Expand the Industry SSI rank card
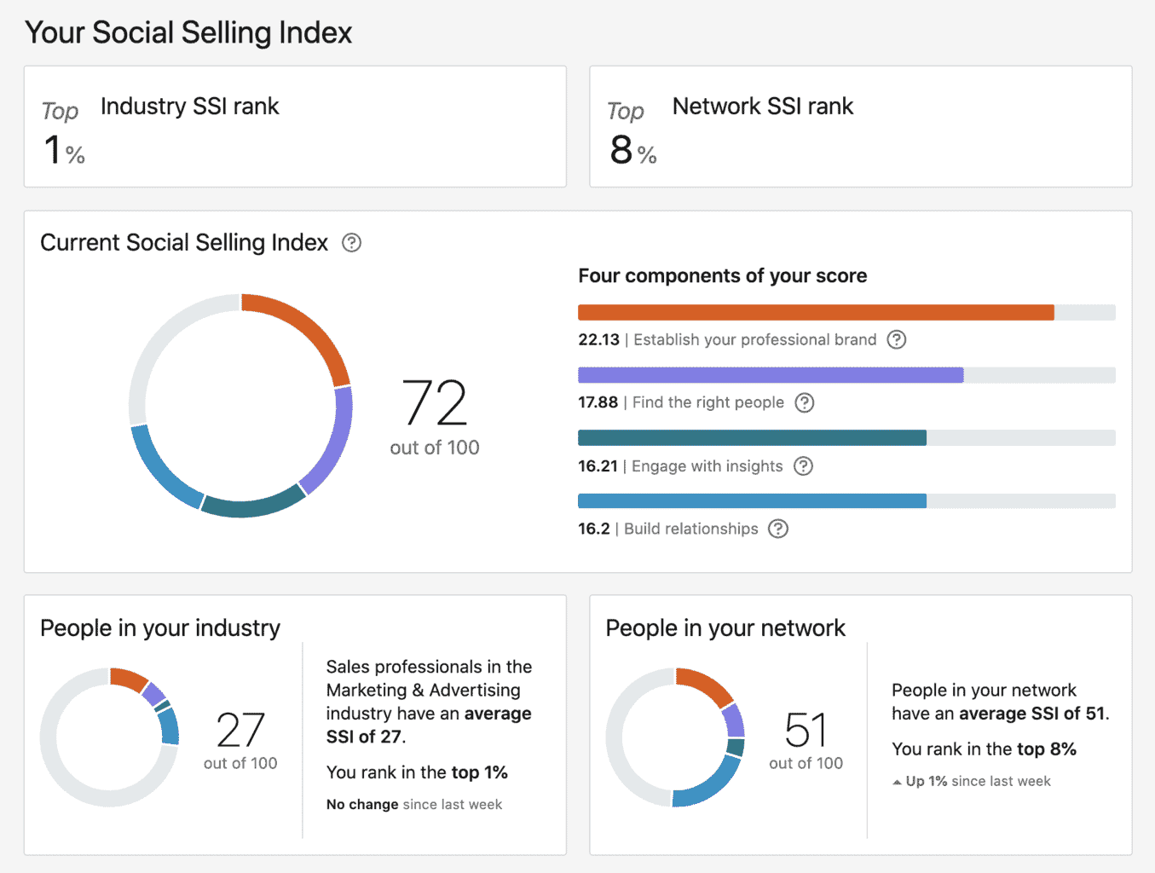Viewport: 1155px width, 873px height. click(295, 126)
